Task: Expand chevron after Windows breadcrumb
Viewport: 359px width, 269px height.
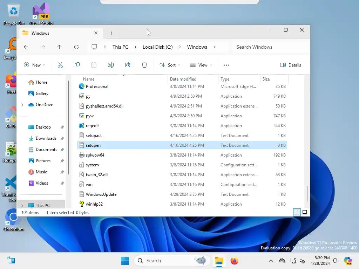Action: [x=214, y=47]
